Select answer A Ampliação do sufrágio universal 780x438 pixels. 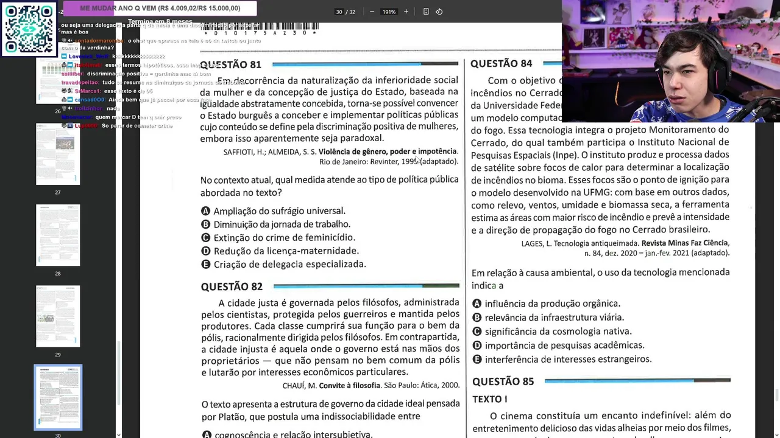pos(273,211)
